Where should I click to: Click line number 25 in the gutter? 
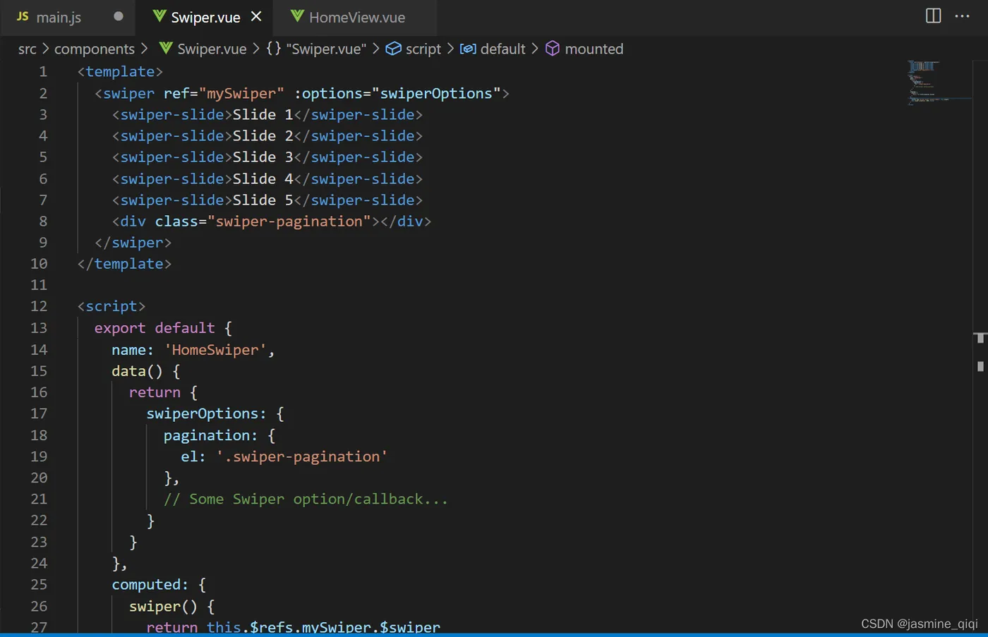[39, 585]
